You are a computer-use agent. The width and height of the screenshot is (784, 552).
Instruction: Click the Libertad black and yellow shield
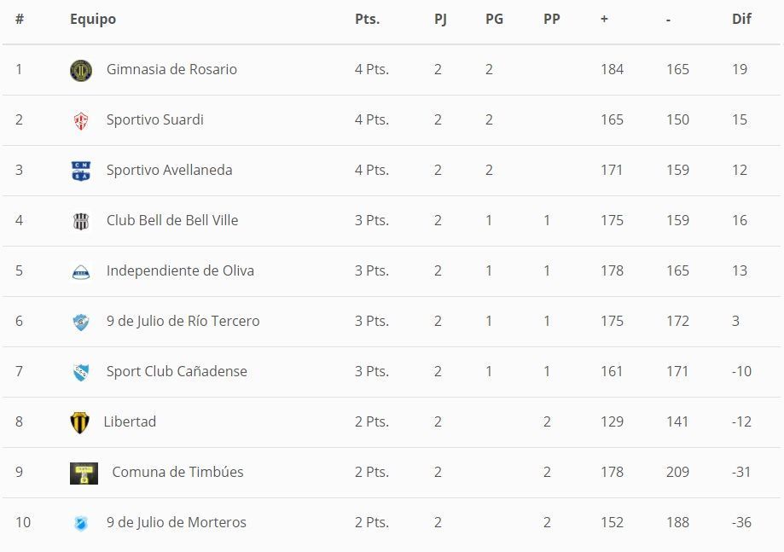(x=79, y=422)
